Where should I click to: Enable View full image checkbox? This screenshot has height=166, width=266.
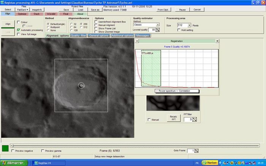(19, 34)
